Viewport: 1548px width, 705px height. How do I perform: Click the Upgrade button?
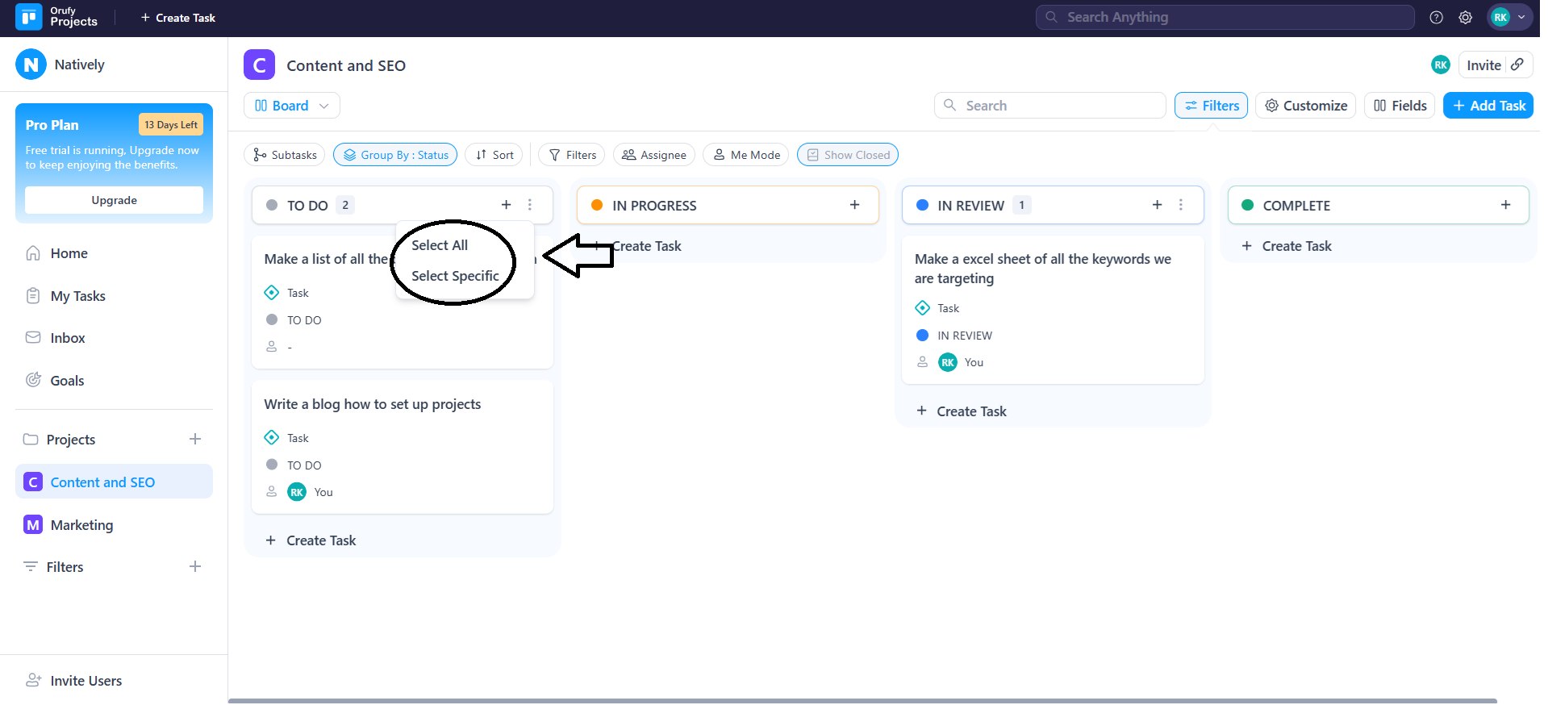pyautogui.click(x=114, y=200)
